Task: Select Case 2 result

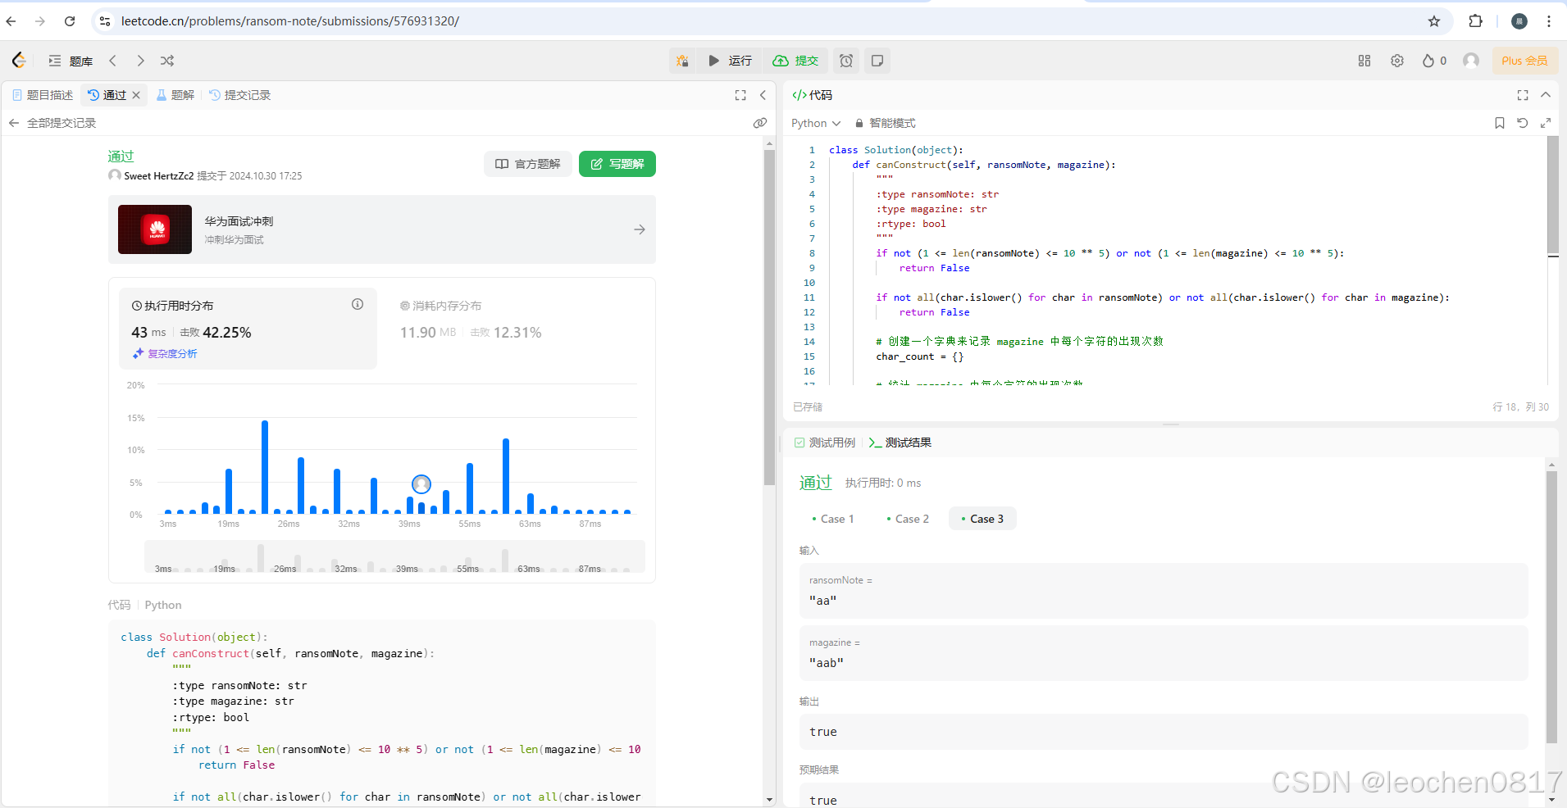Action: coord(908,519)
